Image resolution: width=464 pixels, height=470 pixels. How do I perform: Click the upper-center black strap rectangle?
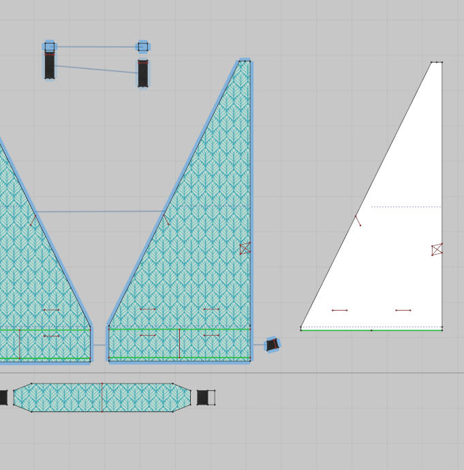(x=142, y=74)
